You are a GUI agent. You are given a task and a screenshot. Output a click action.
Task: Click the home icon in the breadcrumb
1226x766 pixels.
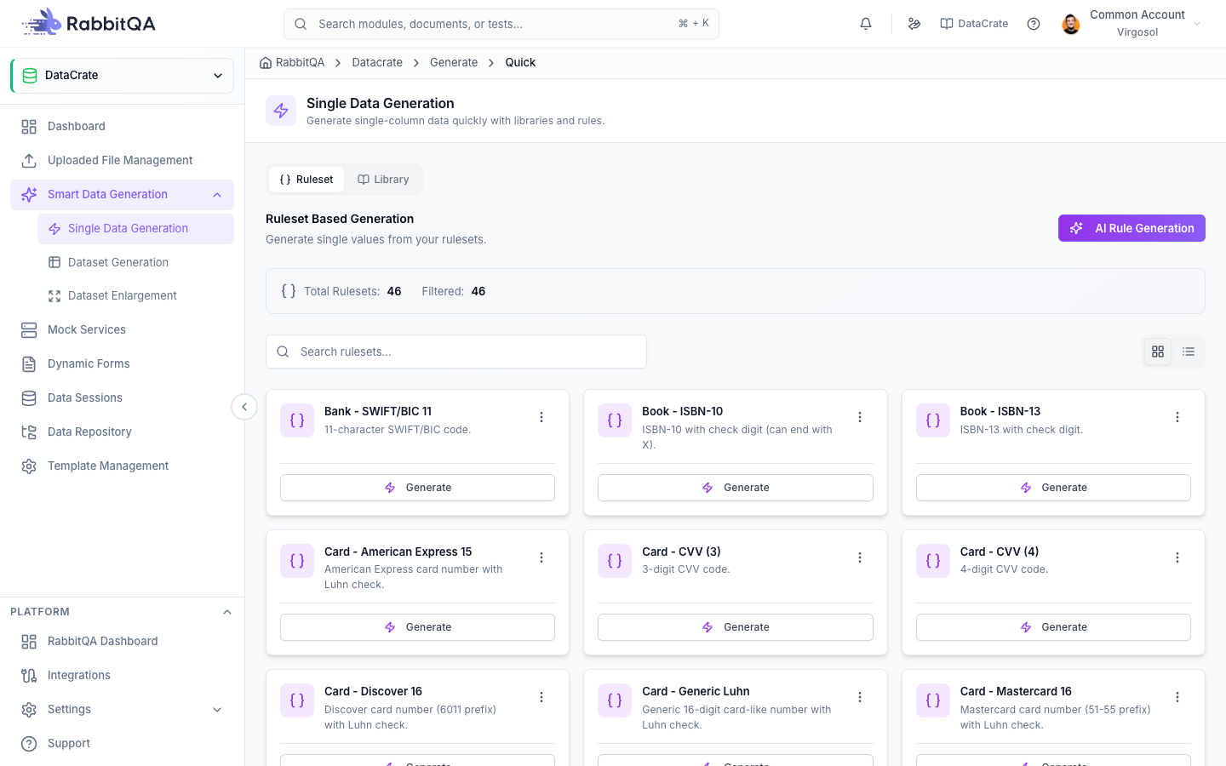coord(266,62)
